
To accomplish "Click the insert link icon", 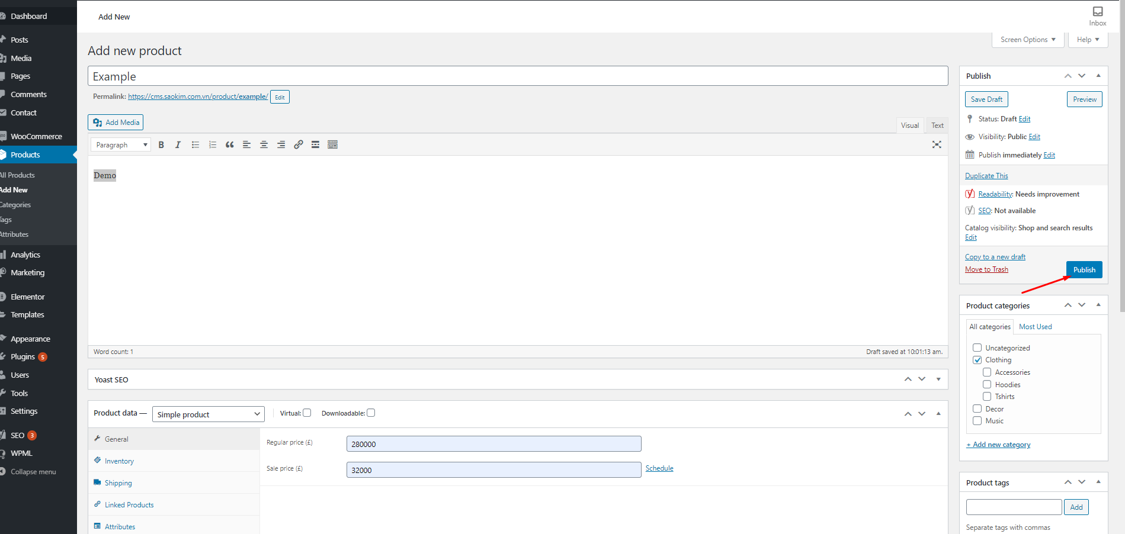I will pos(299,145).
